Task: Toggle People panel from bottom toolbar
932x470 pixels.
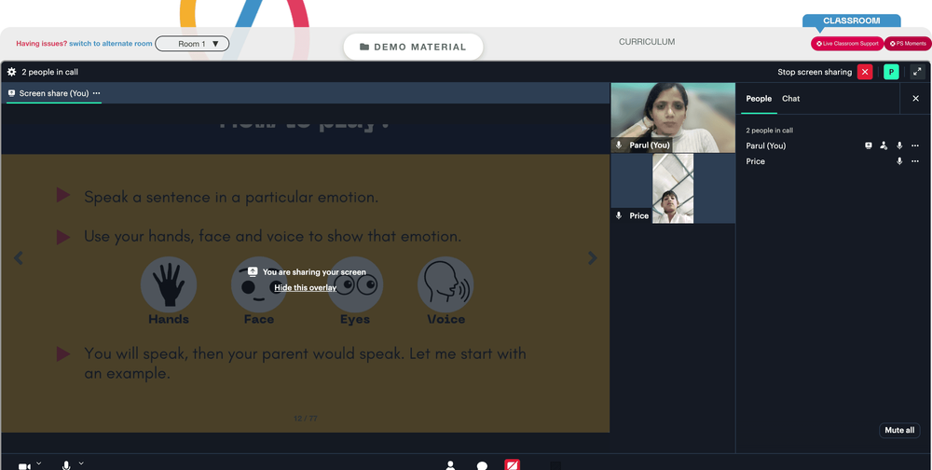Action: pos(450,465)
